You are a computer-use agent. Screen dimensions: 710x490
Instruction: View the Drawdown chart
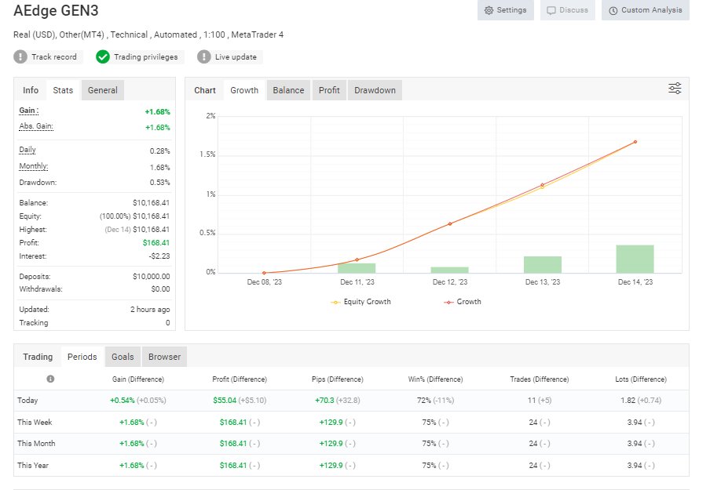point(375,89)
